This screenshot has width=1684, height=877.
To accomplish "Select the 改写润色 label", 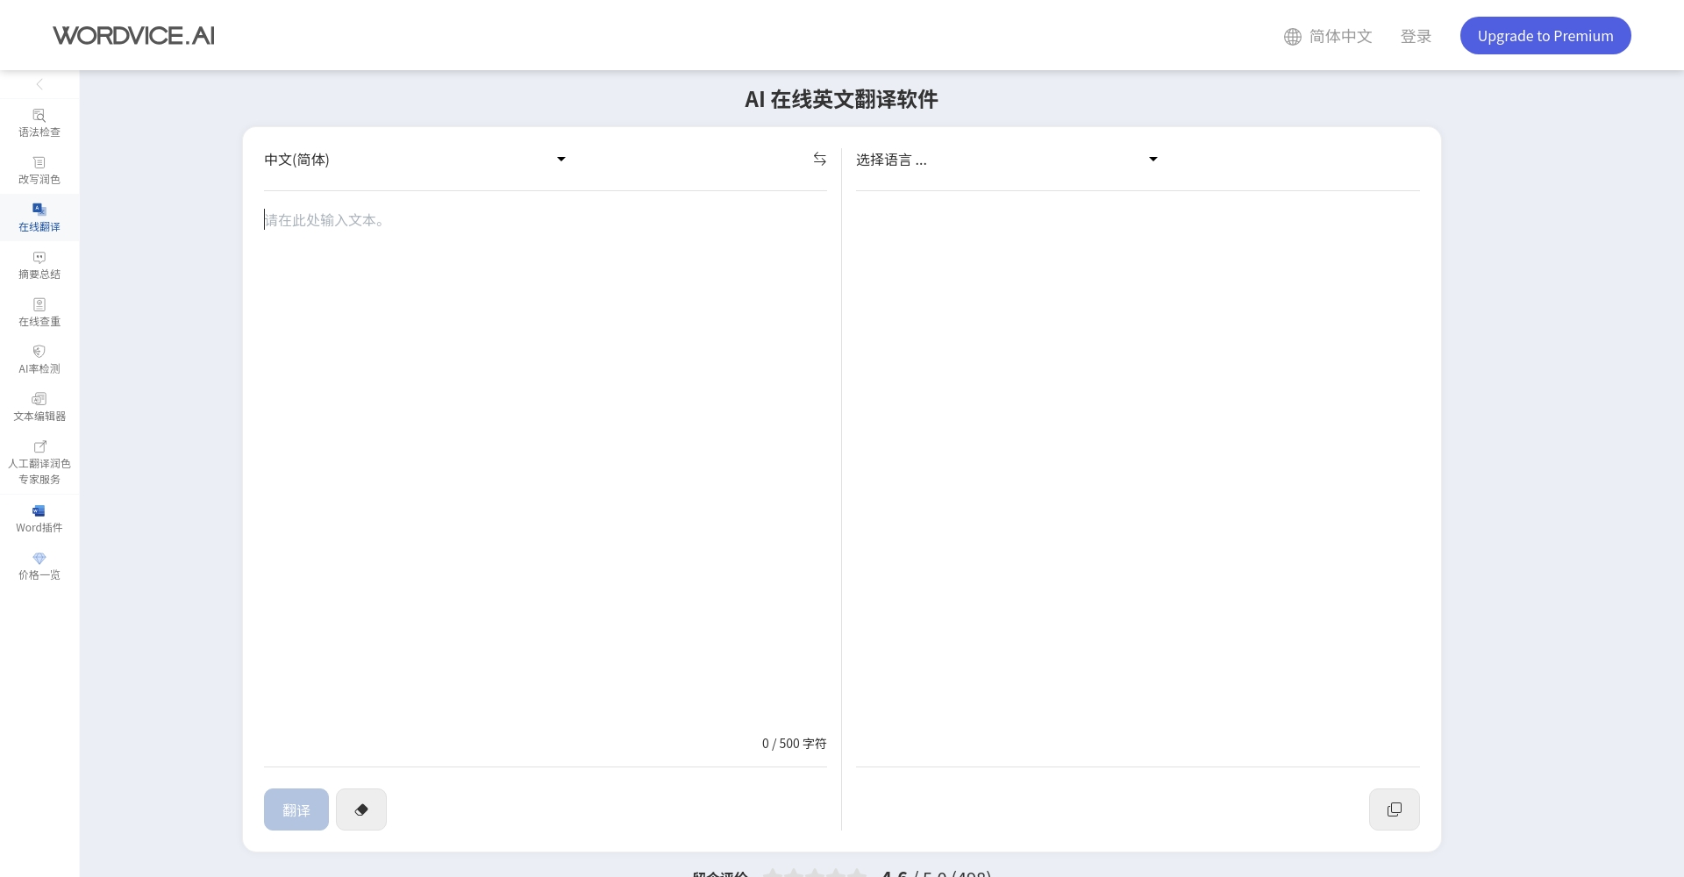I will tap(39, 180).
